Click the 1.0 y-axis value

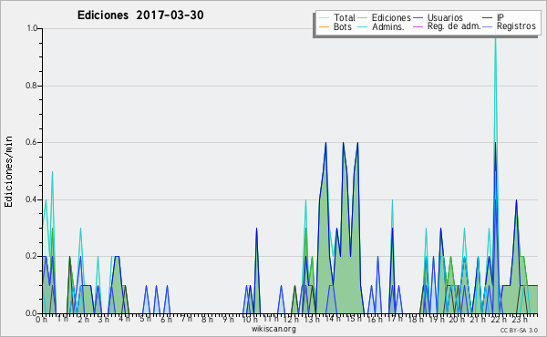click(x=32, y=28)
